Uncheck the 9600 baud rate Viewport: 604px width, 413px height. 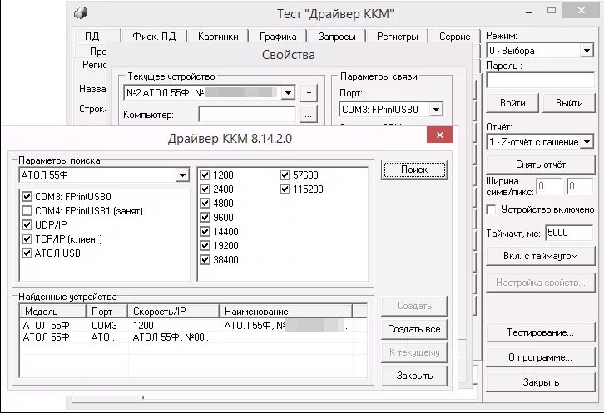(205, 218)
